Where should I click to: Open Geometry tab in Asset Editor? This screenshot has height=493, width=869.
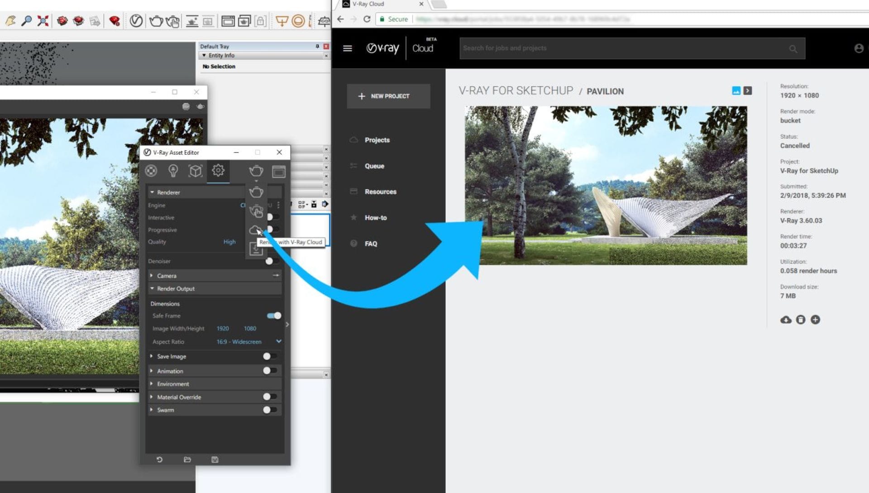[195, 171]
